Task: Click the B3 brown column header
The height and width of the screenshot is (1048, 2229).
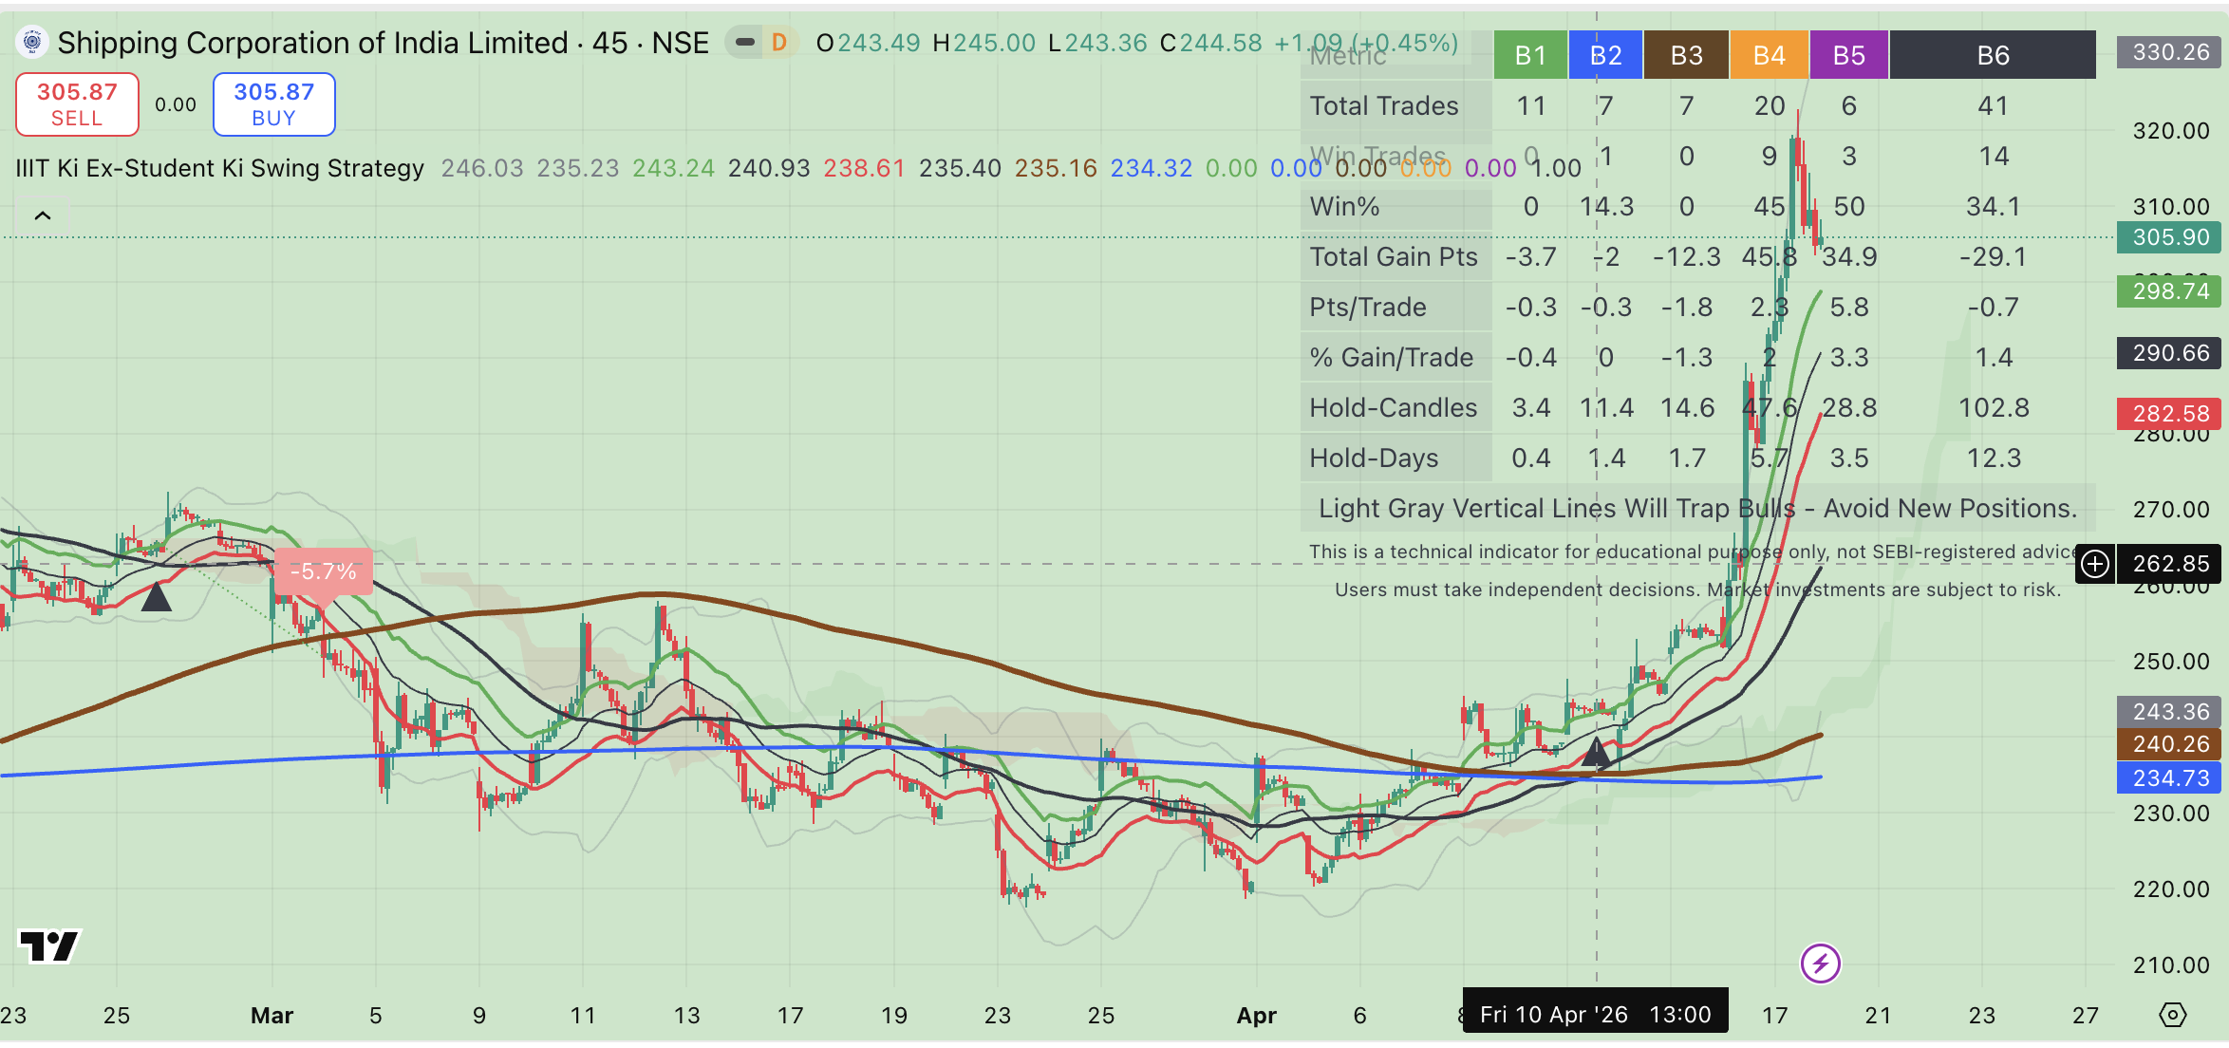Action: click(x=1686, y=55)
